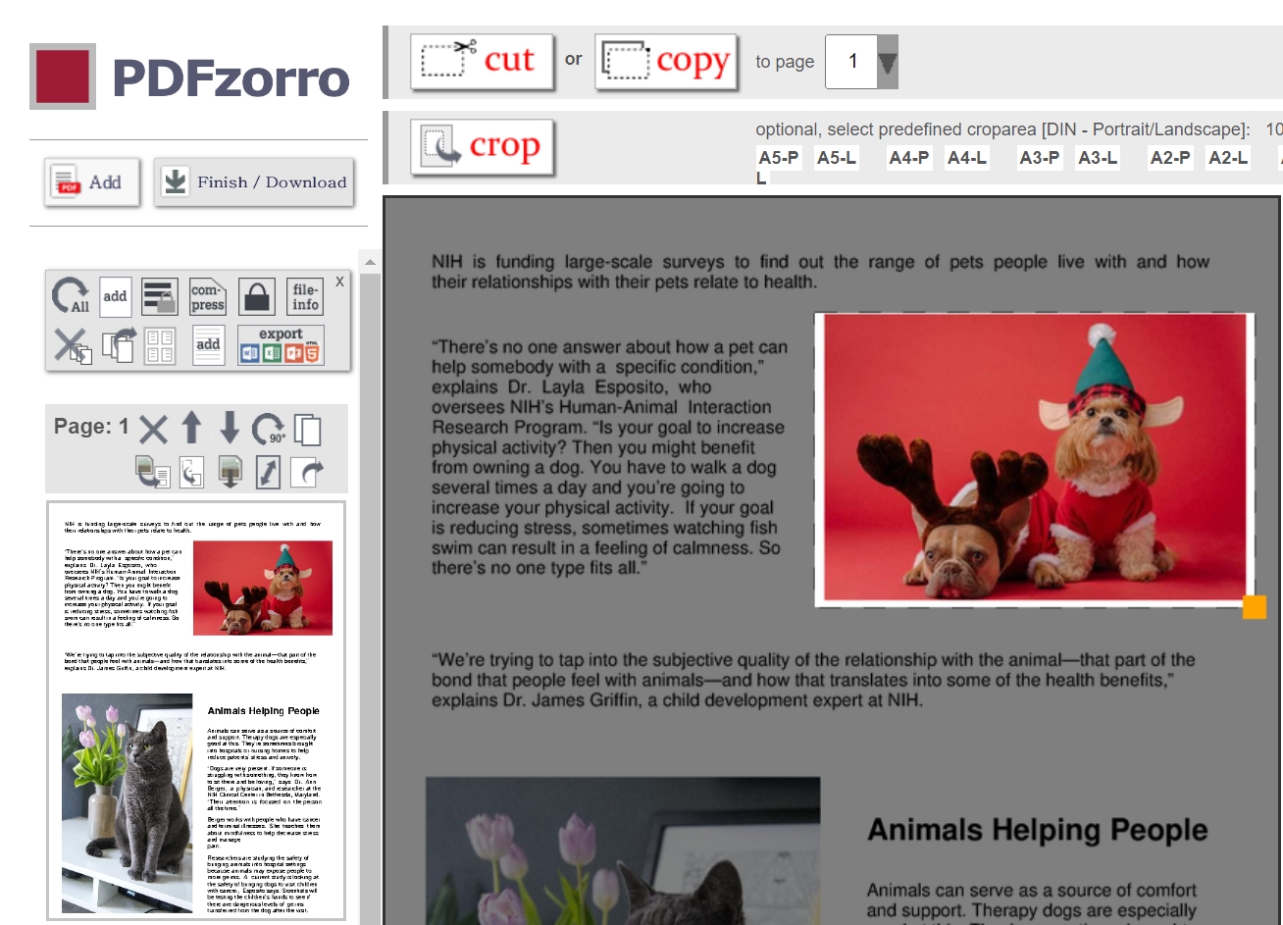Open the file-info tool
Image resolution: width=1283 pixels, height=925 pixels.
point(304,296)
